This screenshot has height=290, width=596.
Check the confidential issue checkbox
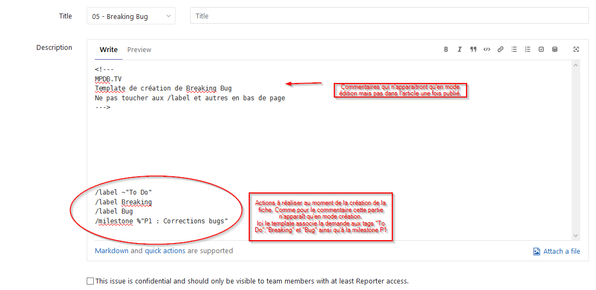pos(90,281)
